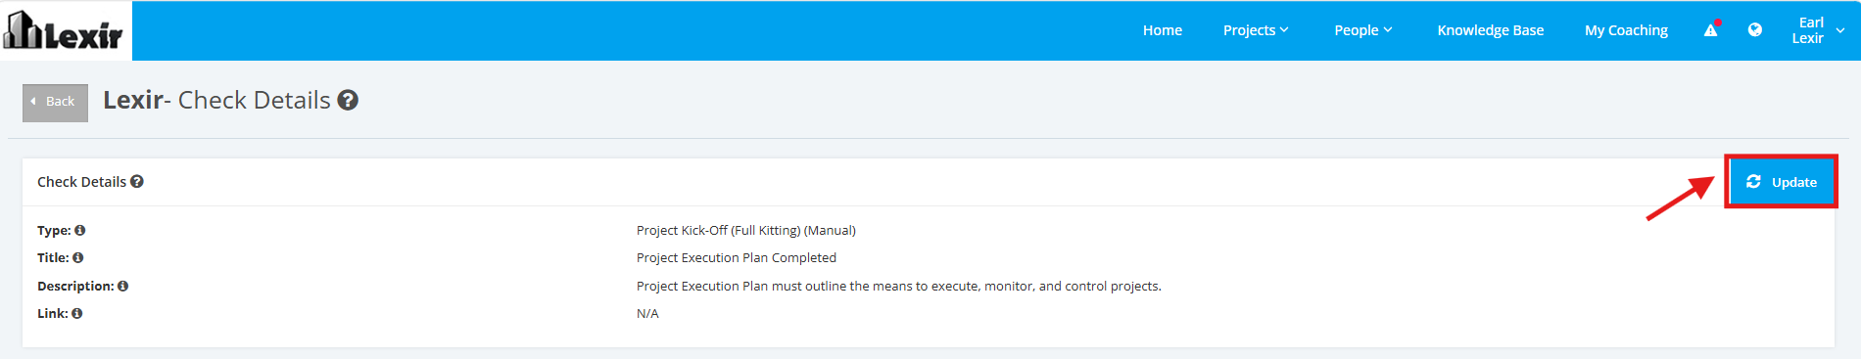Image resolution: width=1861 pixels, height=359 pixels.
Task: Click the info icon next to Title
Action: coord(78,257)
